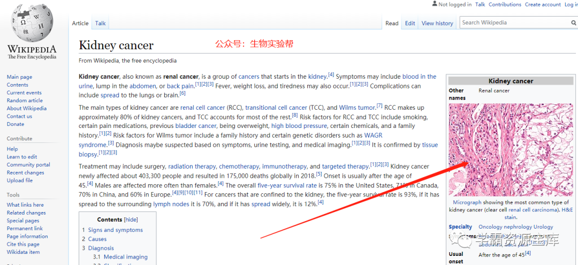Open Recent changes link
Screen dimensions: 578x265
click(x=25, y=172)
